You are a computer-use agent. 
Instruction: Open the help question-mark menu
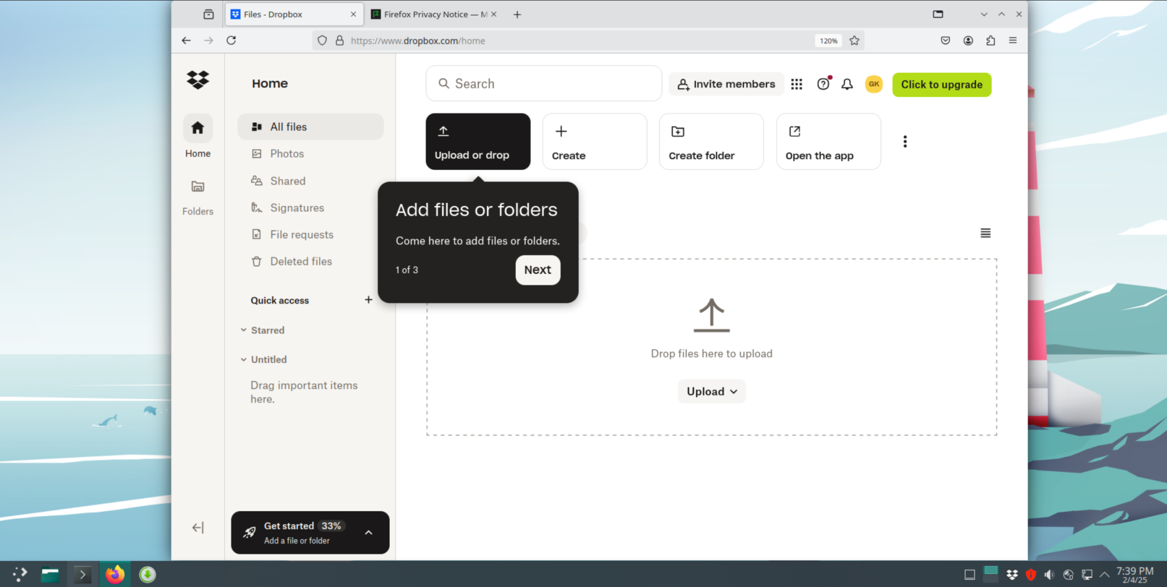click(x=823, y=84)
